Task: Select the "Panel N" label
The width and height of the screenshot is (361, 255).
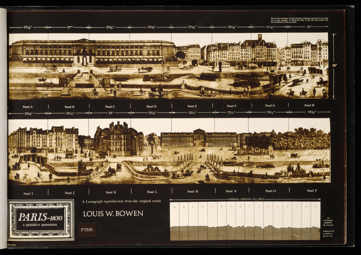Action: tap(231, 191)
